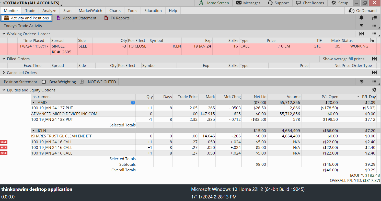Open the Setup gear menu

(340, 3)
